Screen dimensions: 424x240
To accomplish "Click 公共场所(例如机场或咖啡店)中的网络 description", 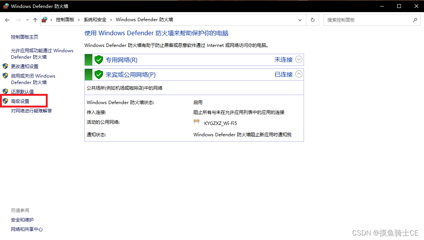I will coord(125,88).
